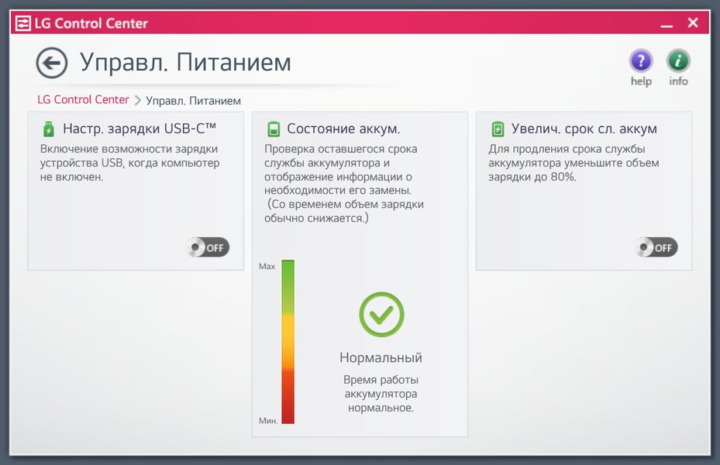
Task: Click the battery health gradient bar
Action: click(x=288, y=342)
